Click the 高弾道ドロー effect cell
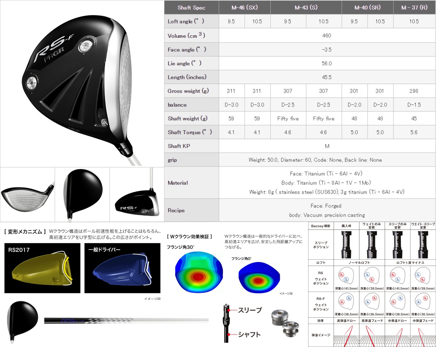The image size is (436, 347). pyautogui.click(x=346, y=321)
